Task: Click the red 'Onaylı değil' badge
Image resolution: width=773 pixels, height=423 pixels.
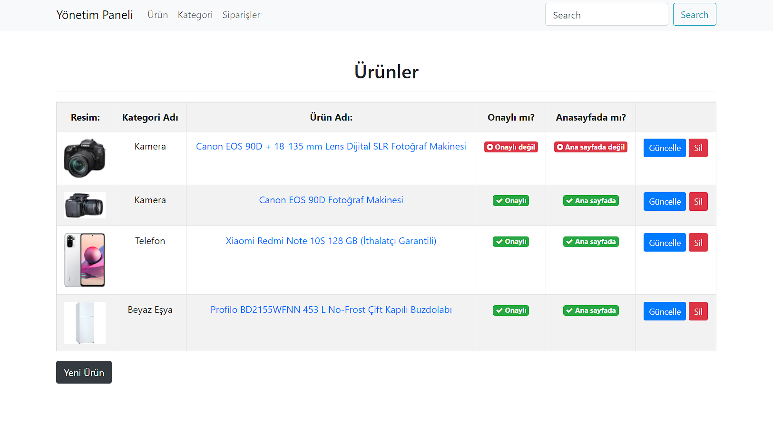Action: click(511, 147)
